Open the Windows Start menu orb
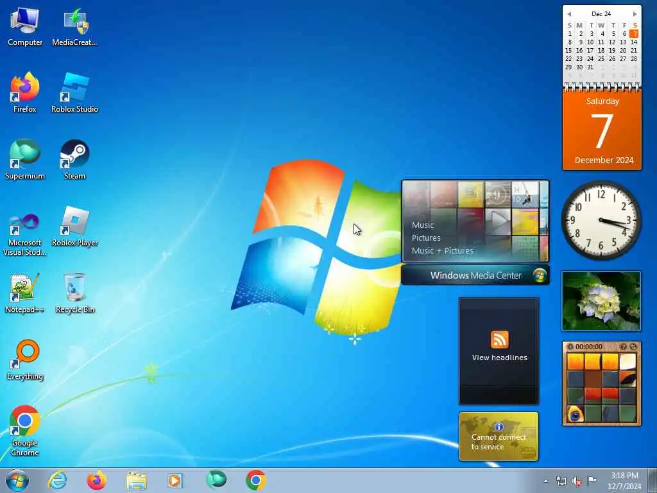Screen dimensions: 657x493 17,480
